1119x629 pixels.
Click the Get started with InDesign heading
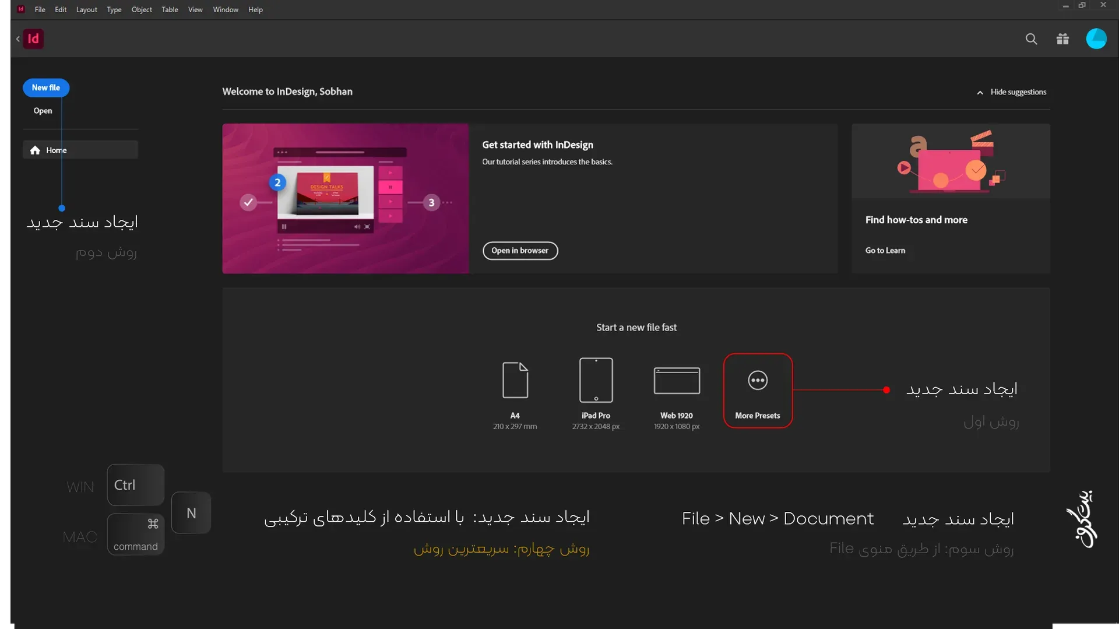click(x=537, y=145)
